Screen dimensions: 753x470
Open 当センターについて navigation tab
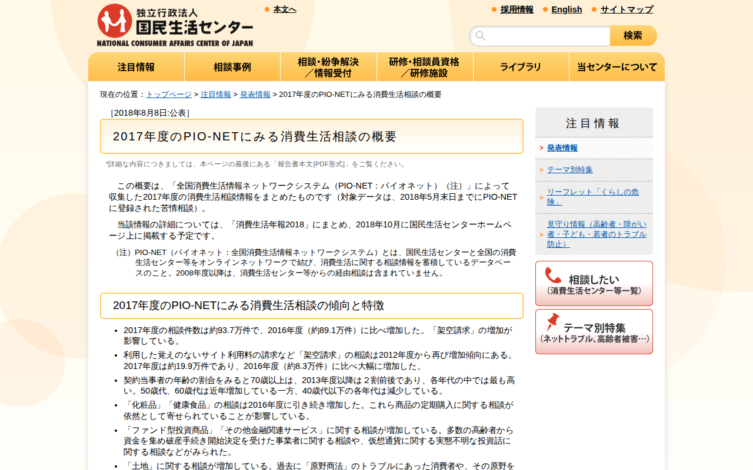pyautogui.click(x=617, y=67)
